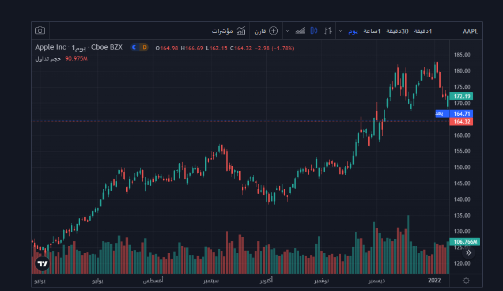Click the close value C164.32 in legend
Image resolution: width=503 pixels, height=291 pixels.
(x=241, y=48)
